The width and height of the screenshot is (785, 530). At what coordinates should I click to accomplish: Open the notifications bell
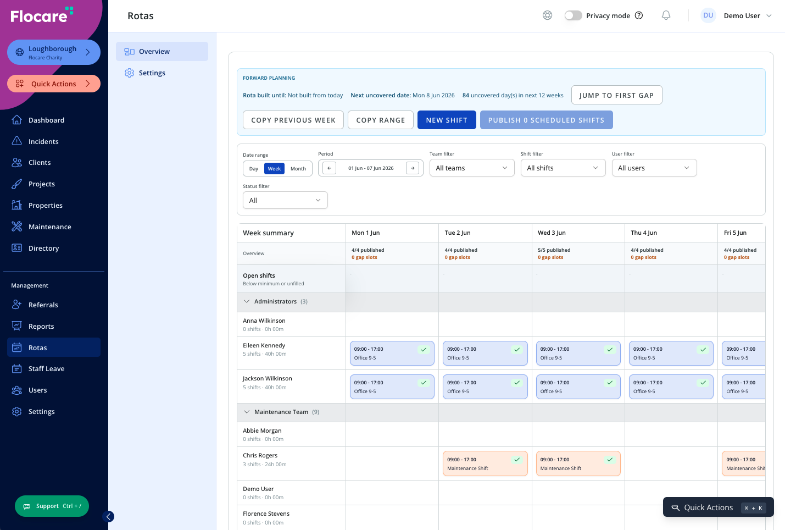[666, 15]
